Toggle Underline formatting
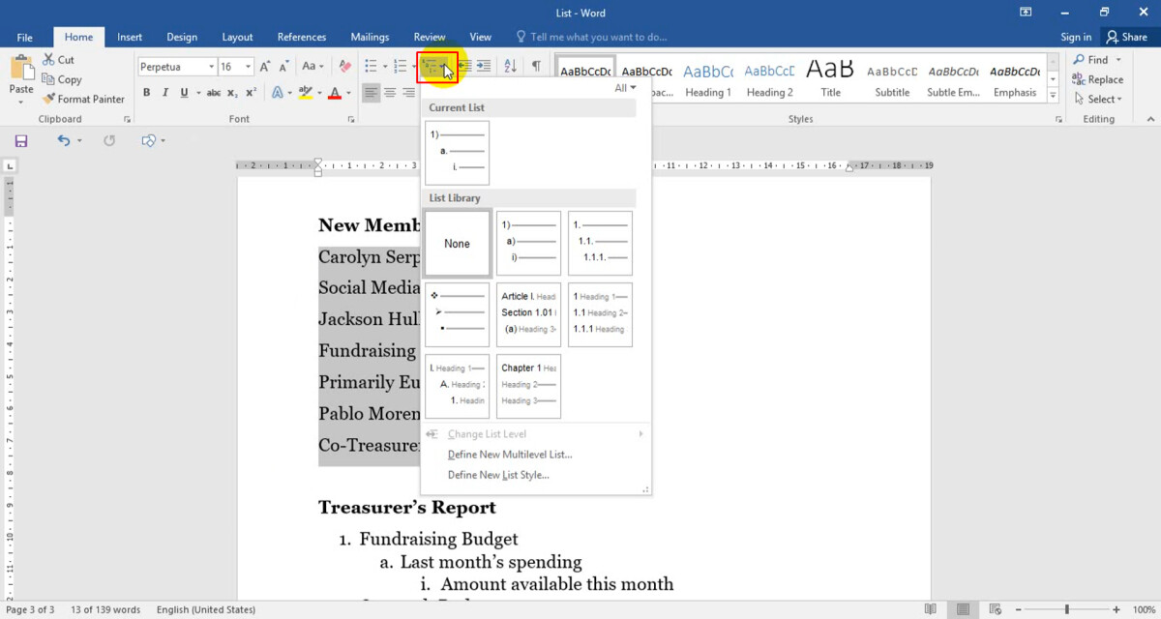 point(184,93)
